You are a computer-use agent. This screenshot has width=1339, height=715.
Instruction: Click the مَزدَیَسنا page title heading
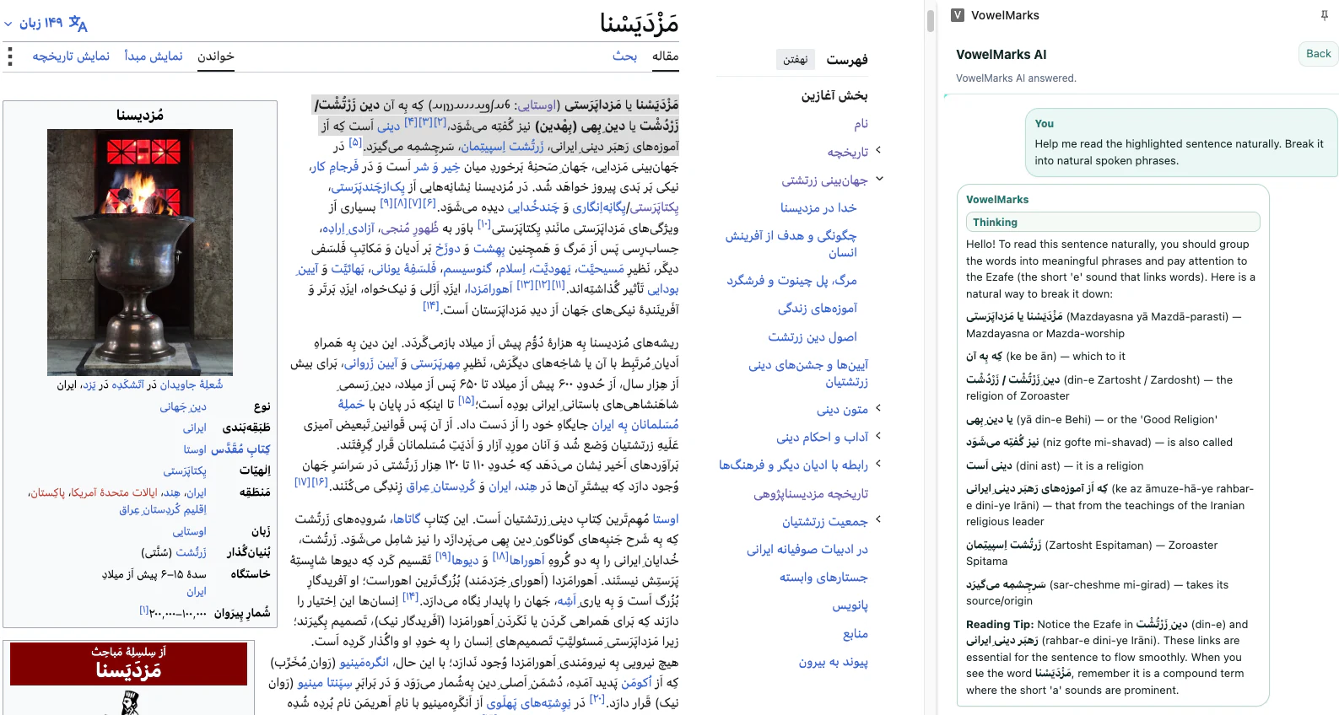(640, 23)
